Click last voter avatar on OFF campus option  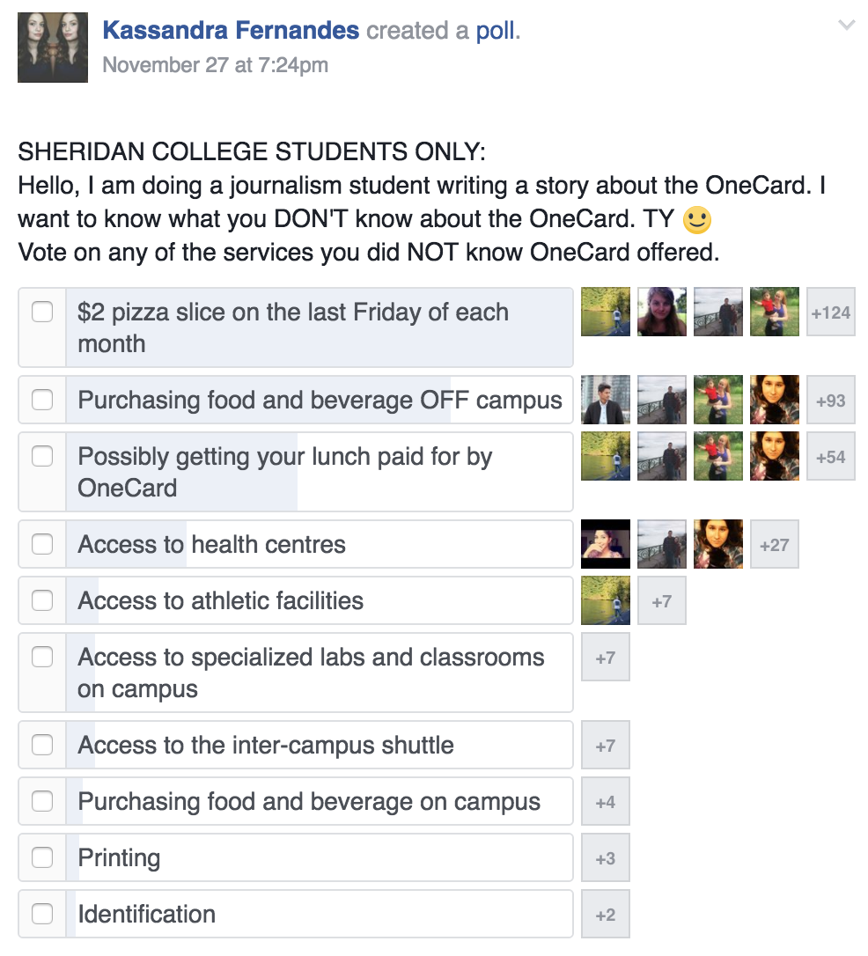click(x=775, y=400)
